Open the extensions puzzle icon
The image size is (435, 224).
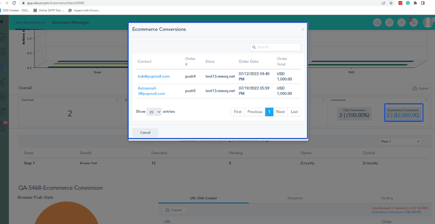(415, 3)
